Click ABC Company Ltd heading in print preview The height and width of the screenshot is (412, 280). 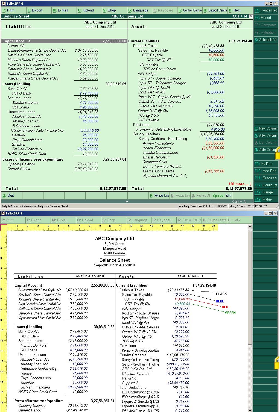tap(115, 239)
